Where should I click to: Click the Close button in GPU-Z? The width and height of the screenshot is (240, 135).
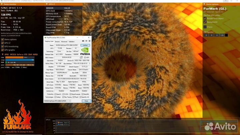point(86,101)
